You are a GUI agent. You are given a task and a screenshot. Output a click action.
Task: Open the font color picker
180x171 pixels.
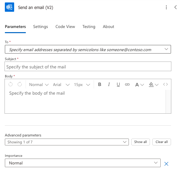pyautogui.click(x=140, y=85)
